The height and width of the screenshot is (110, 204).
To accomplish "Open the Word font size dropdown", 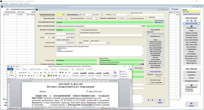I will 33,72.
